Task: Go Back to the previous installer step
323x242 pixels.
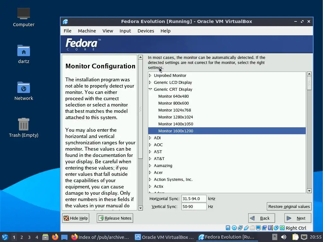Action: pos(261,218)
